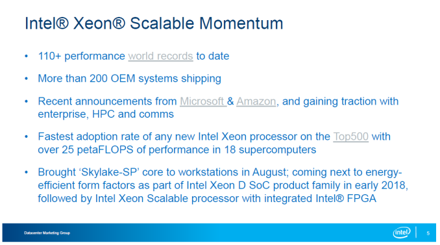The width and height of the screenshot is (440, 245).
Task: Open the 'world records' hyperlink
Action: pyautogui.click(x=160, y=56)
